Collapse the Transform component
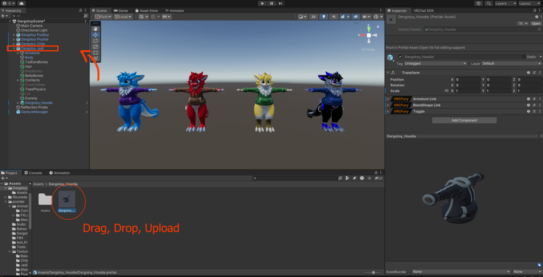The height and width of the screenshot is (277, 543). coord(388,73)
